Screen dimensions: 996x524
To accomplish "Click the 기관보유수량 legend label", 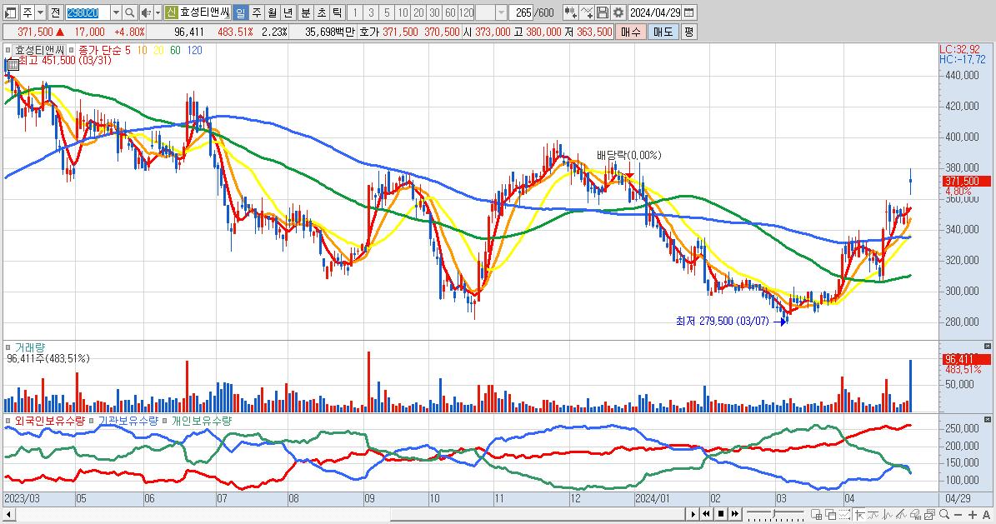I will click(x=128, y=421).
